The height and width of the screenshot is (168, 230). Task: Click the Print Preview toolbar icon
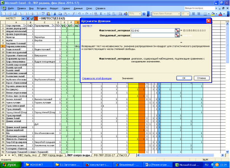36,14
